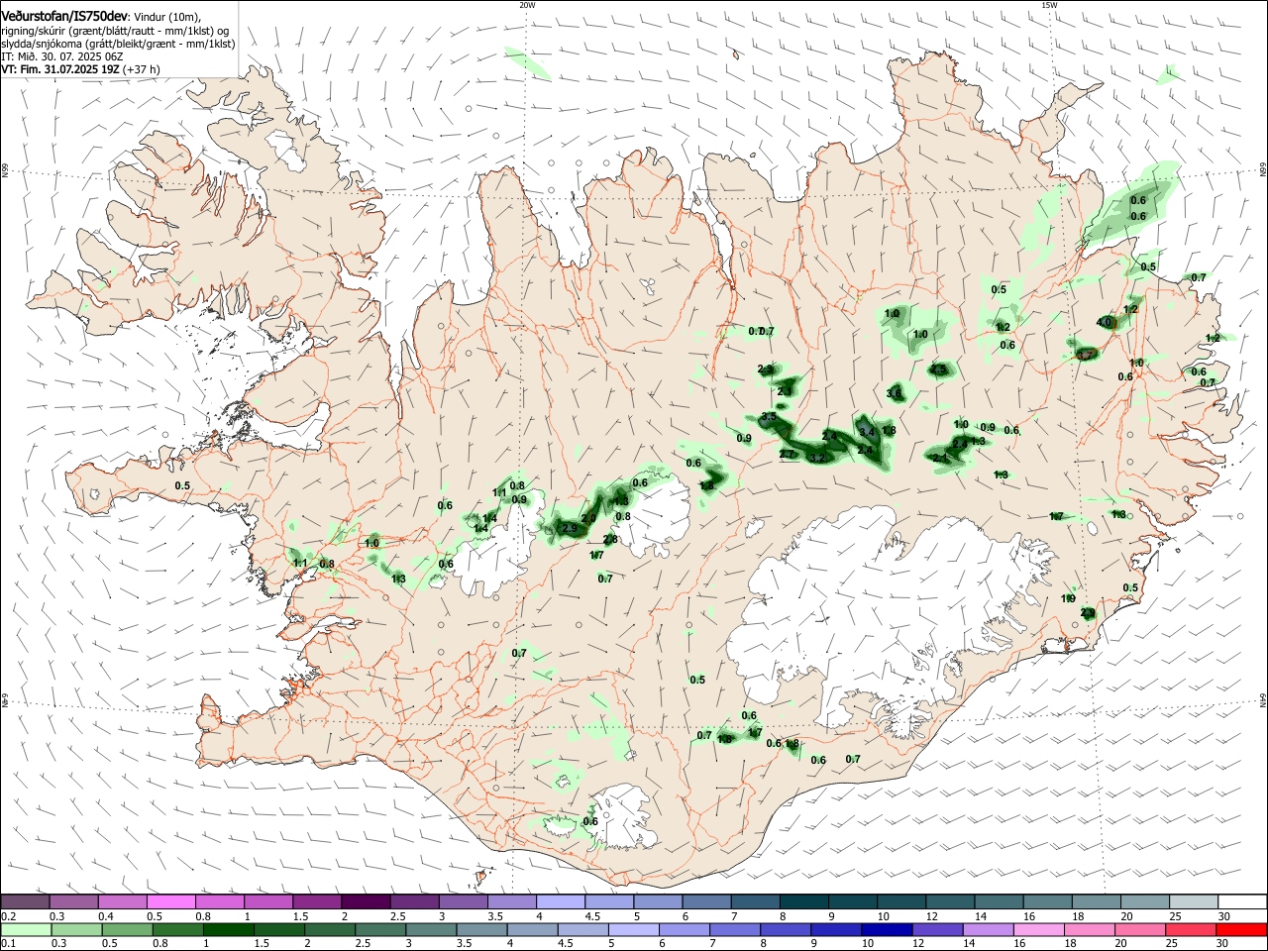Click the 3.2 precipitation value on the map
1268x951 pixels.
[817, 458]
